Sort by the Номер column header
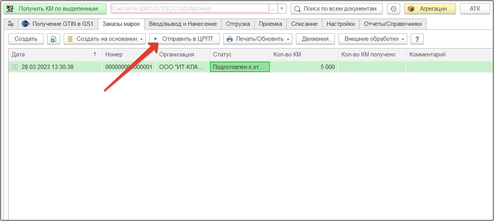The height and width of the screenshot is (221, 494). [x=129, y=54]
